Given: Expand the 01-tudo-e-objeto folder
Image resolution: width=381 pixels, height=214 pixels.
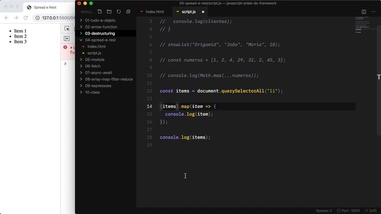Looking at the screenshot, I should (x=81, y=20).
